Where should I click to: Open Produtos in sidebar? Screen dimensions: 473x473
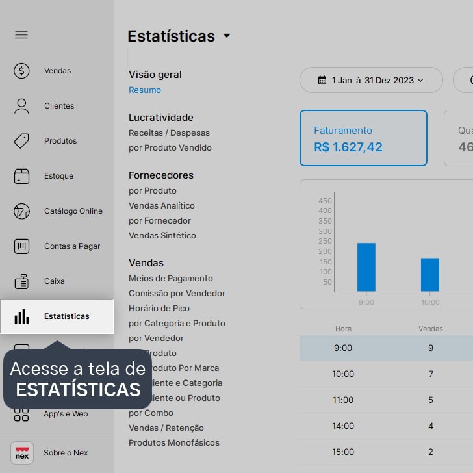[60, 141]
